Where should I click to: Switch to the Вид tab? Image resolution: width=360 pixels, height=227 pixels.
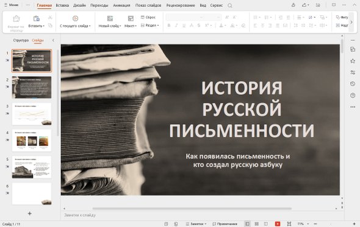tap(203, 5)
